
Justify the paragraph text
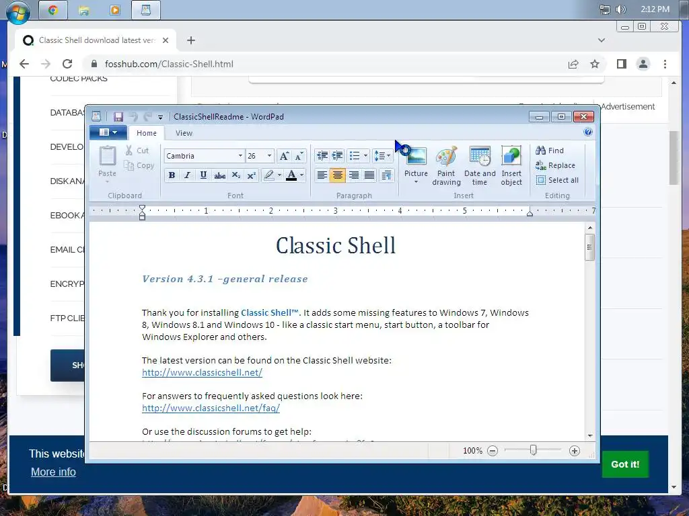[x=369, y=175]
